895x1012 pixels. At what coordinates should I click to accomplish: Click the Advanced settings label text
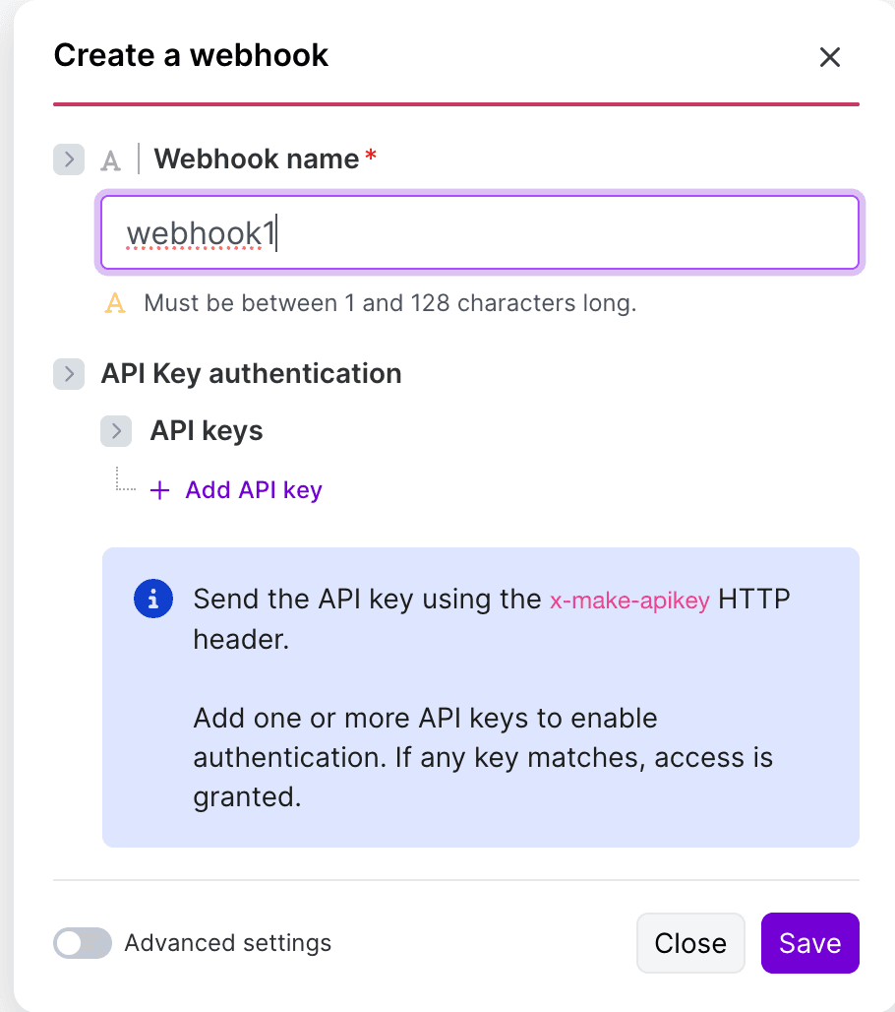click(x=227, y=943)
